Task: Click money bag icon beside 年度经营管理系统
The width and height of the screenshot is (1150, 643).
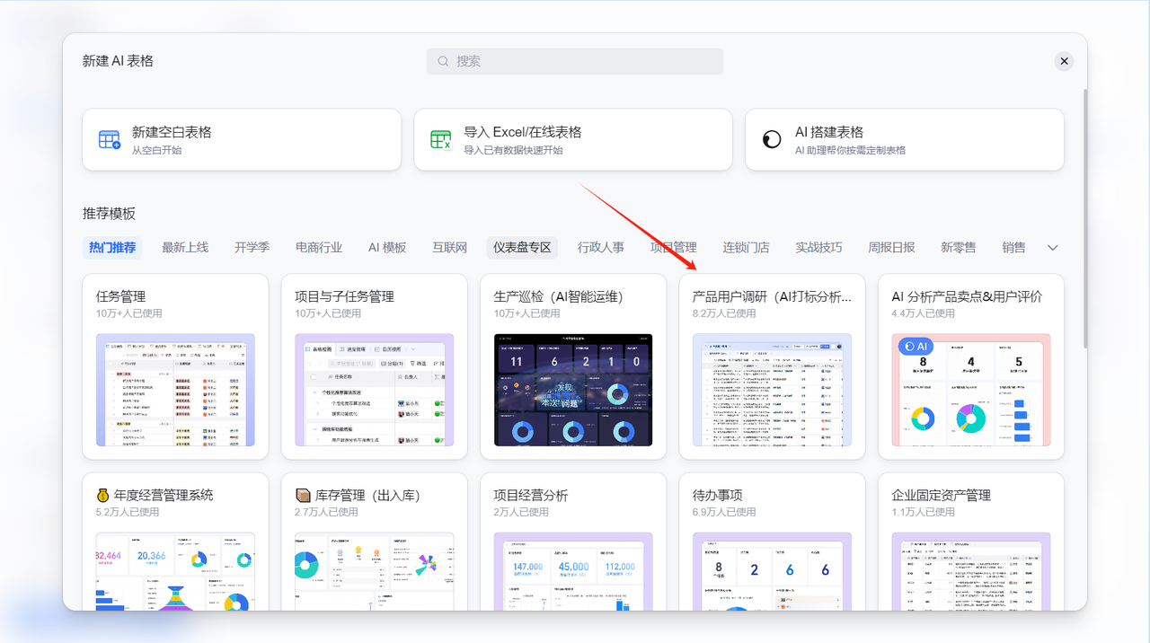Action: coord(103,496)
